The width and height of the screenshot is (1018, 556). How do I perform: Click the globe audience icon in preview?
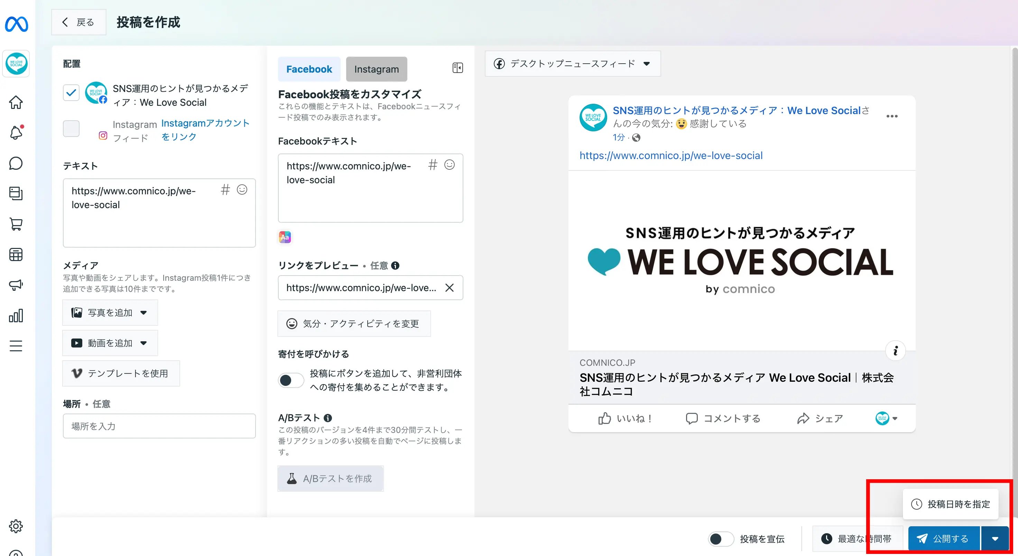(636, 138)
